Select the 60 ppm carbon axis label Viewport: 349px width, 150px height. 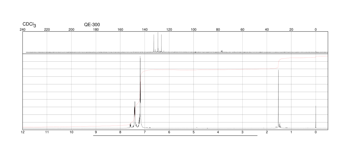click(x=242, y=30)
